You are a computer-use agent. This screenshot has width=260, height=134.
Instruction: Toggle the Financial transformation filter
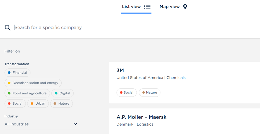(x=17, y=73)
